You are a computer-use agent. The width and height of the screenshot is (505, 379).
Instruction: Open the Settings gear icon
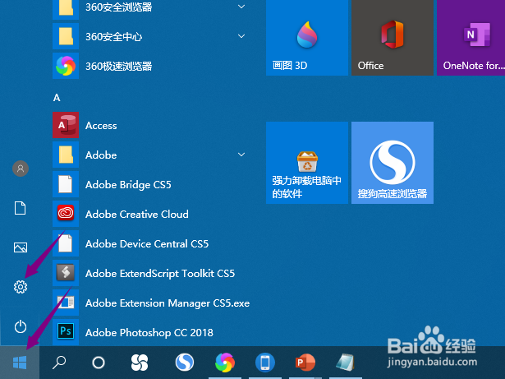point(21,287)
